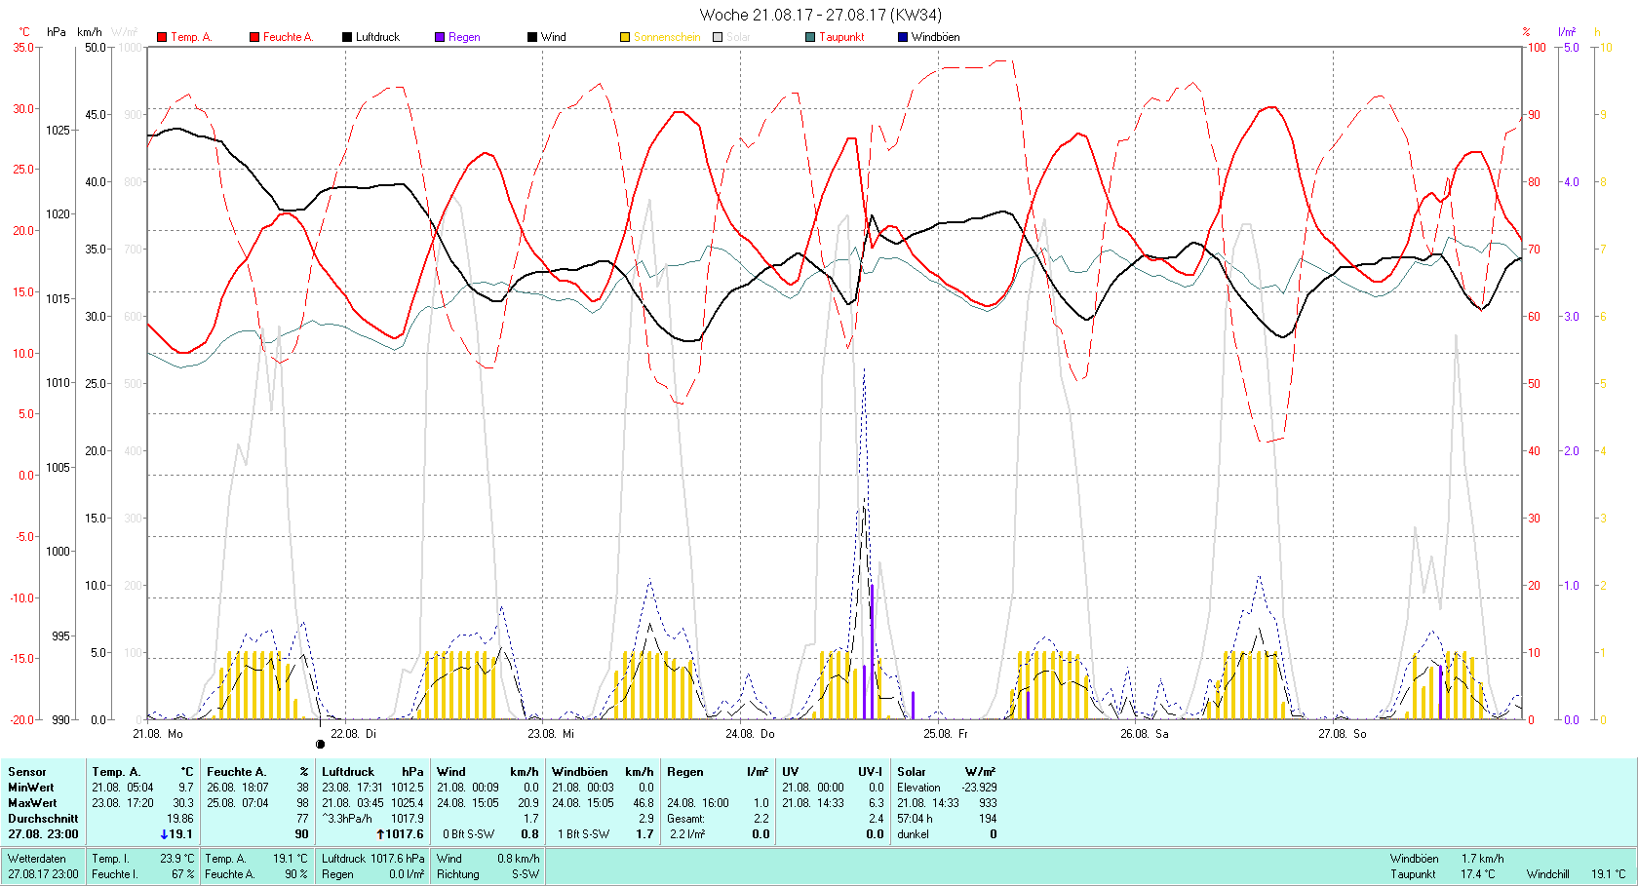1638x886 pixels.
Task: Click the dark blue Windböen legend swatch
Action: [x=903, y=37]
